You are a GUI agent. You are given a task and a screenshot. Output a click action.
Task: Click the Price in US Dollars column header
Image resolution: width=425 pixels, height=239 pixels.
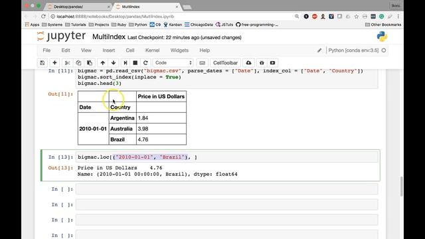point(161,96)
